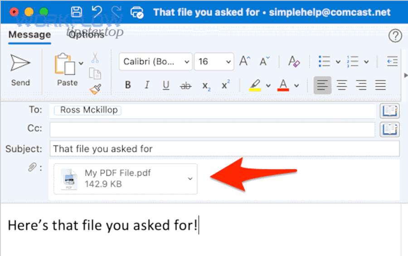Expand the bulleted list style arrow
408x256 pixels.
(338, 62)
